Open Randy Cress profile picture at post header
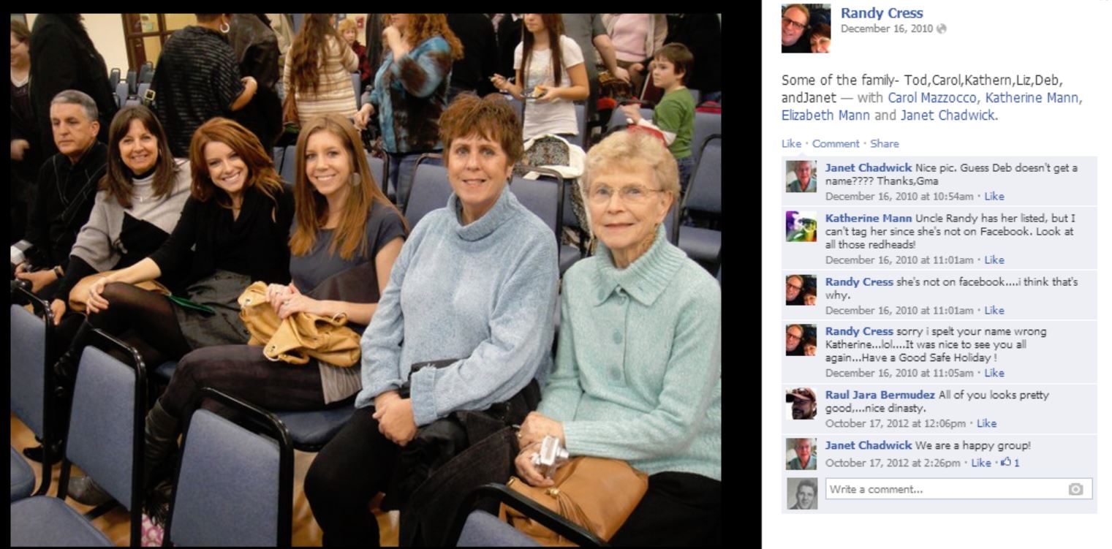1112x549 pixels. point(806,29)
